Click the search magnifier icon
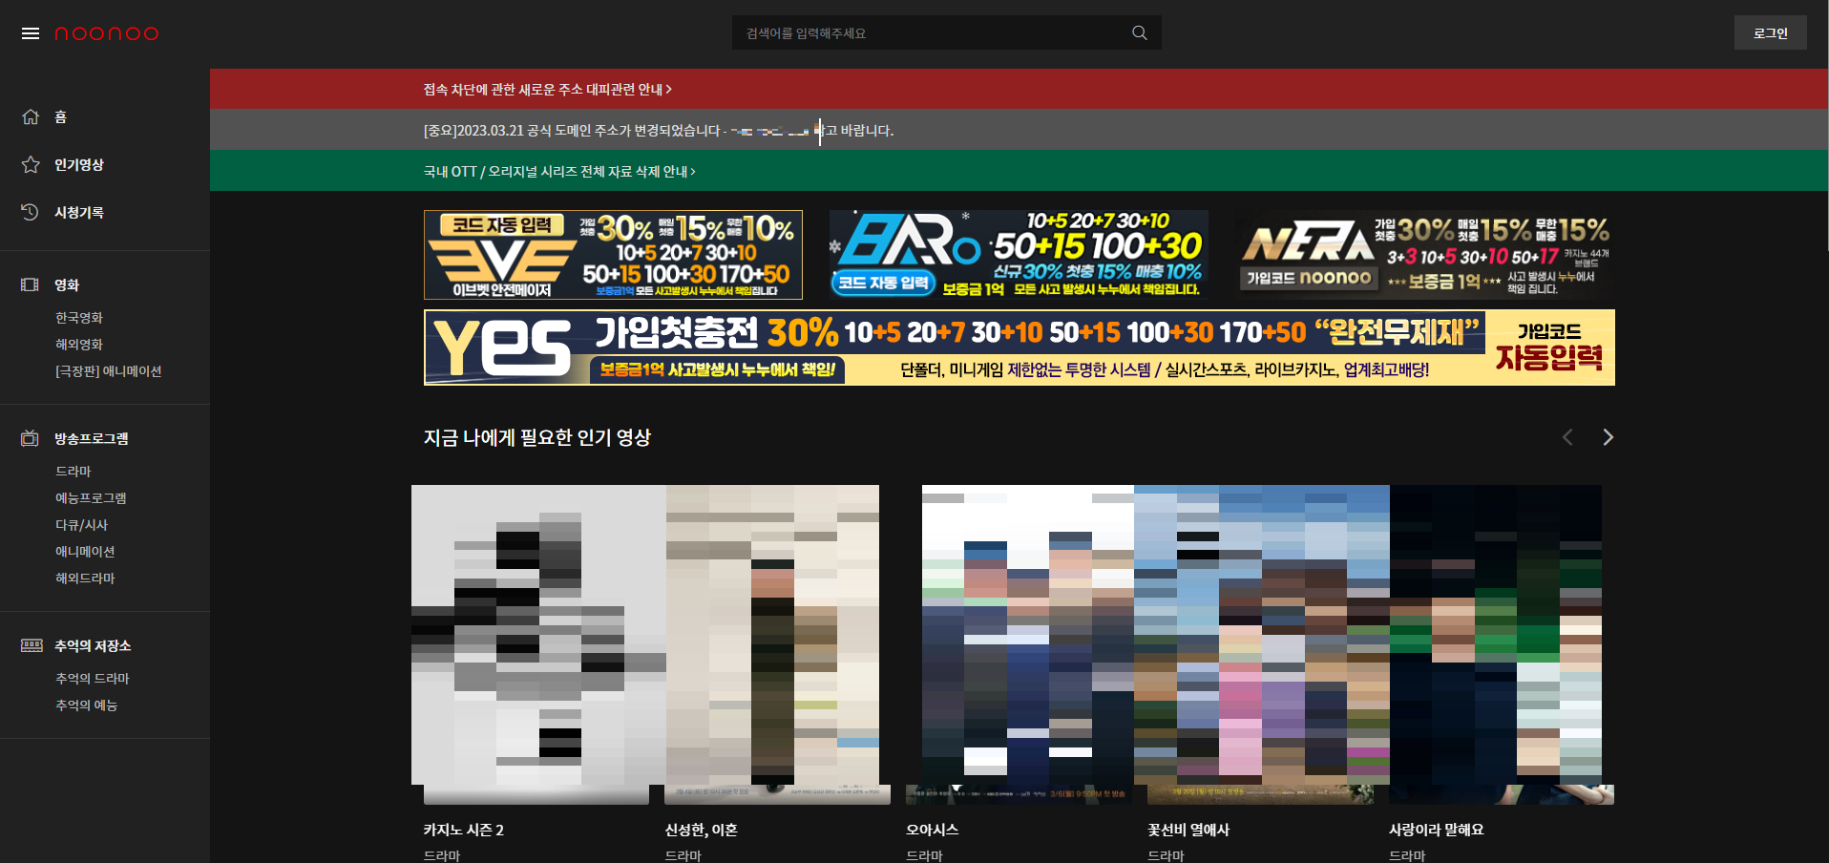Screen dimensions: 1829x863 (x=1138, y=32)
